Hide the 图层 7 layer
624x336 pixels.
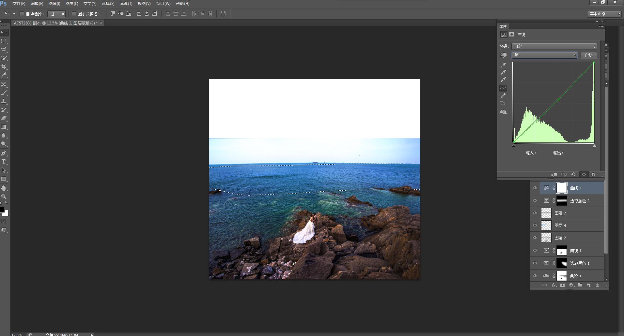535,213
